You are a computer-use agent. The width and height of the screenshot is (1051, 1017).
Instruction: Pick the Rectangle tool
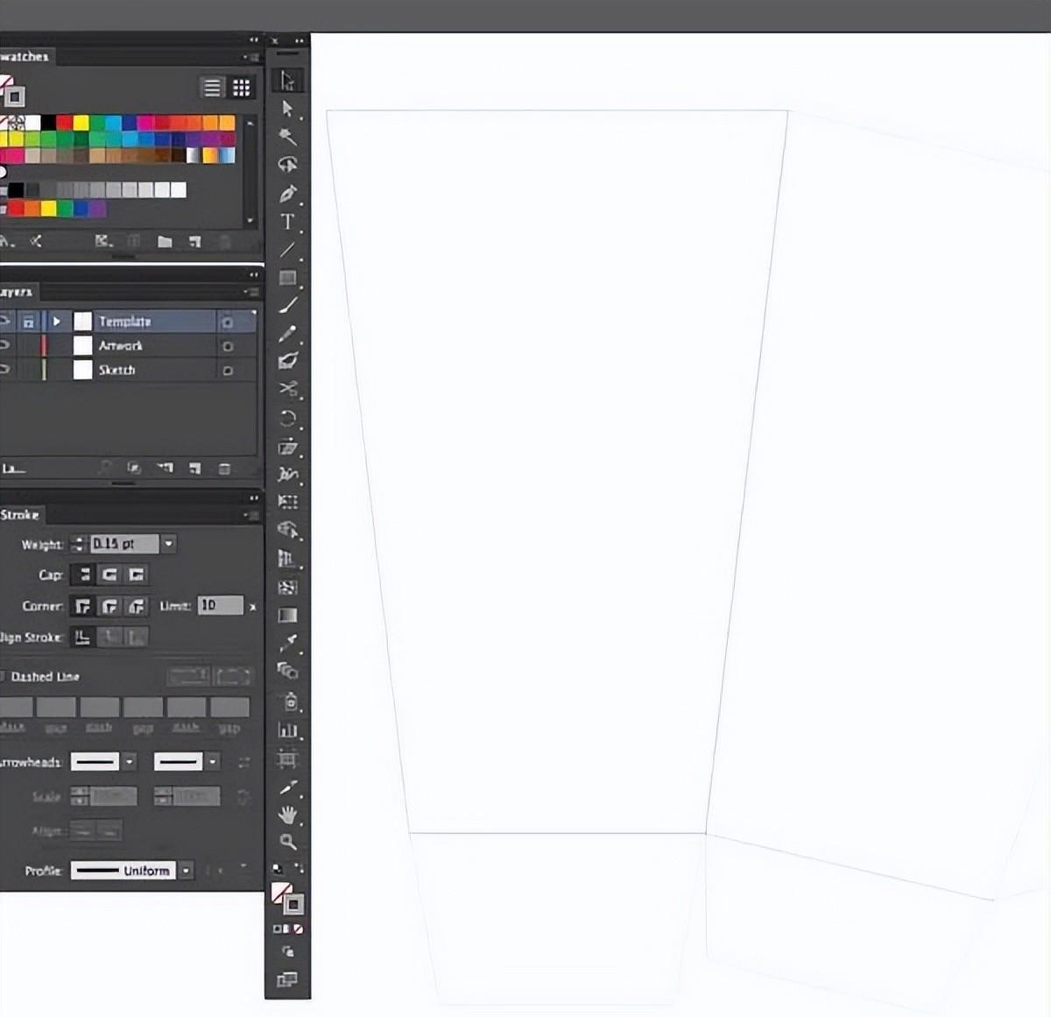(x=287, y=278)
